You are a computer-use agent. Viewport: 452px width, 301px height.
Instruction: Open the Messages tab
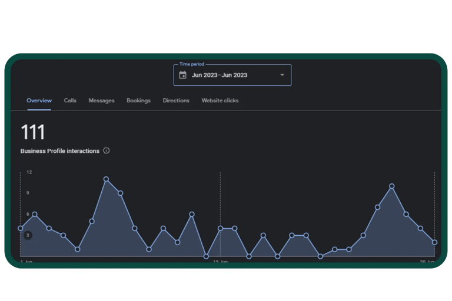pyautogui.click(x=101, y=101)
